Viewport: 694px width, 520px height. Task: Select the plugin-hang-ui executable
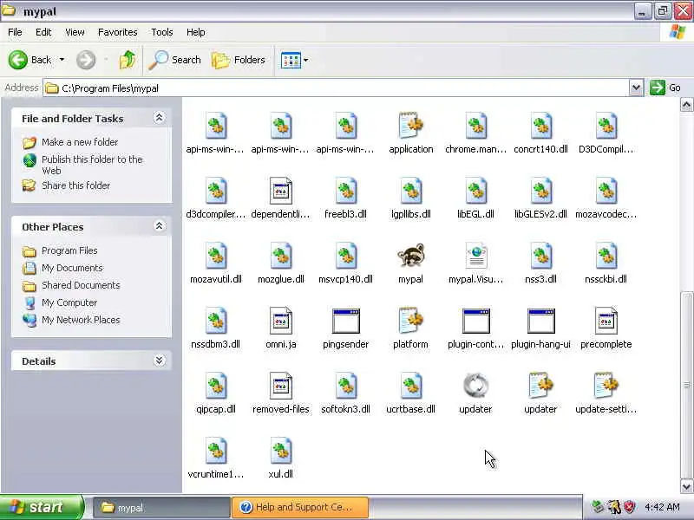tap(540, 321)
